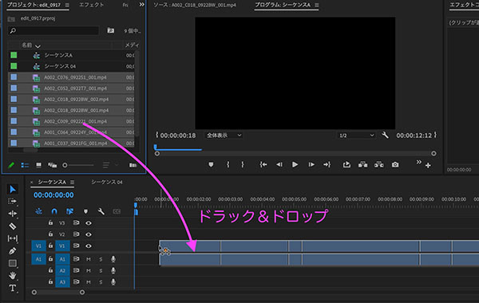
Task: Click the closed captions CC icon
Action: (x=117, y=211)
